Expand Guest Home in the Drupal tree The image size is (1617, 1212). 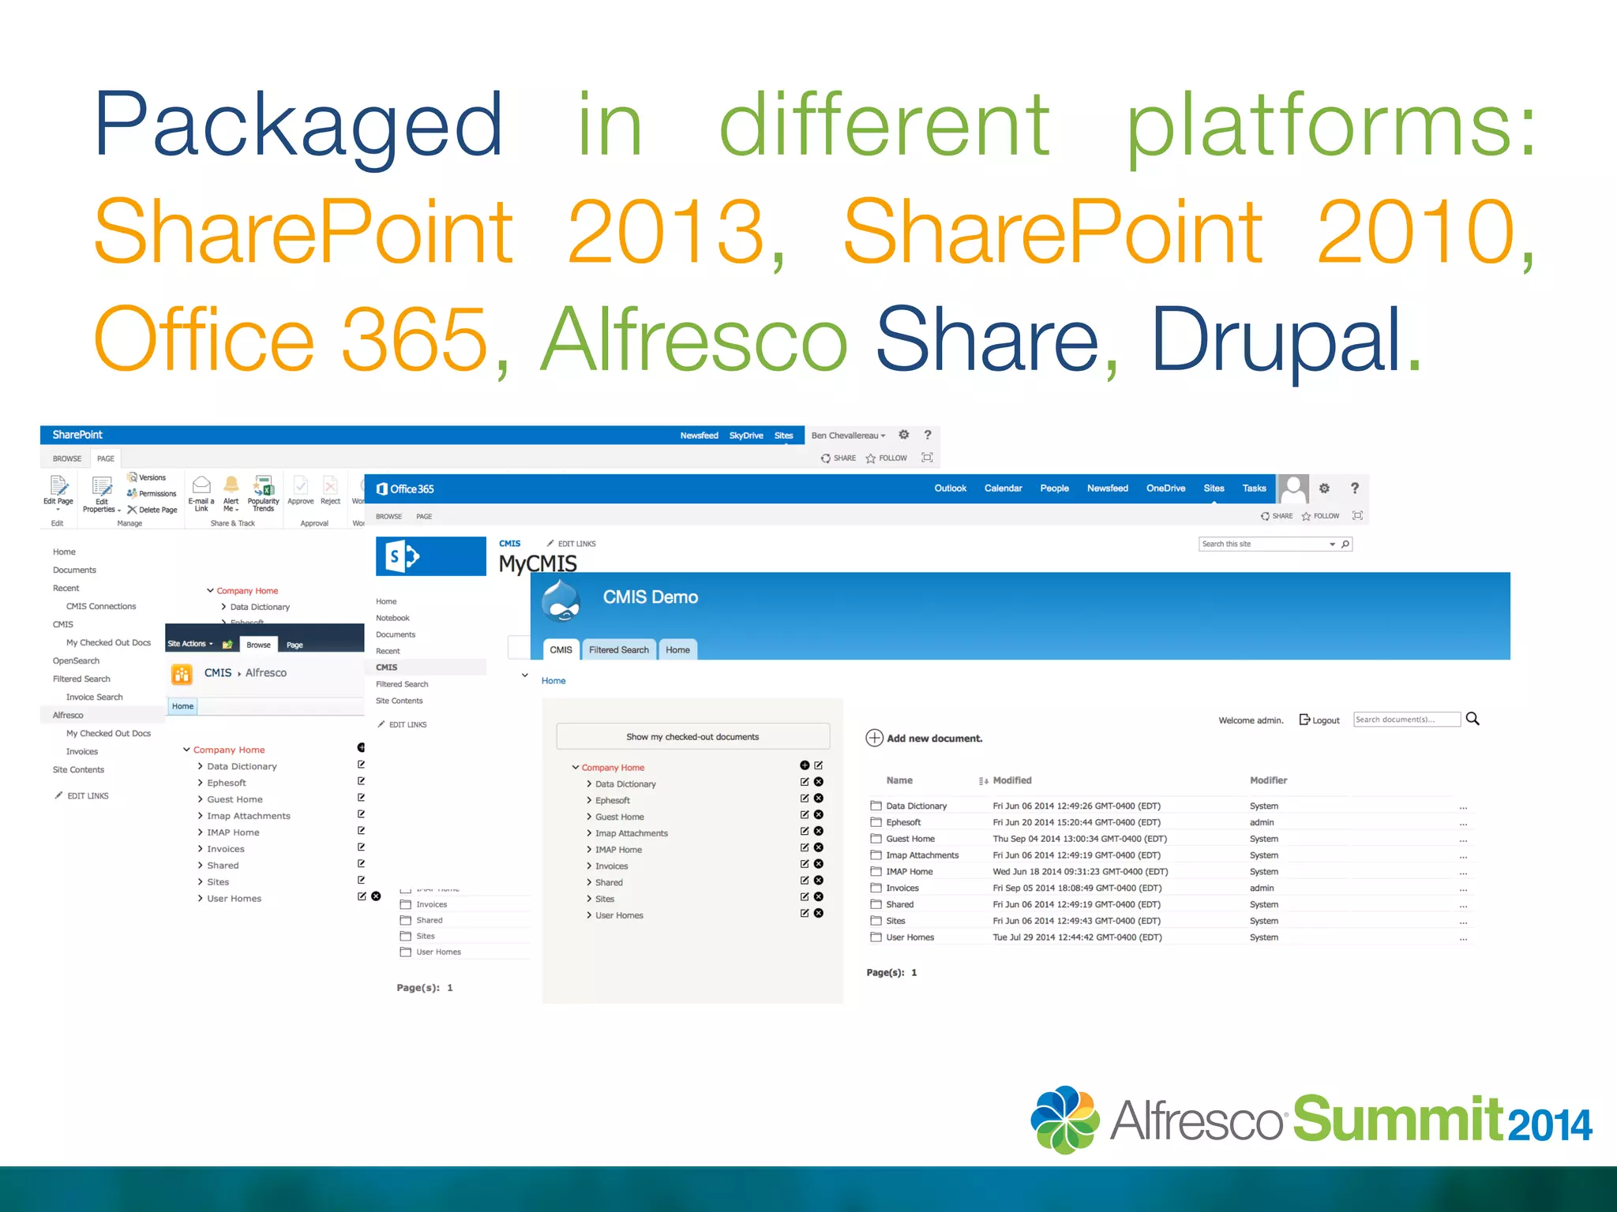589,817
